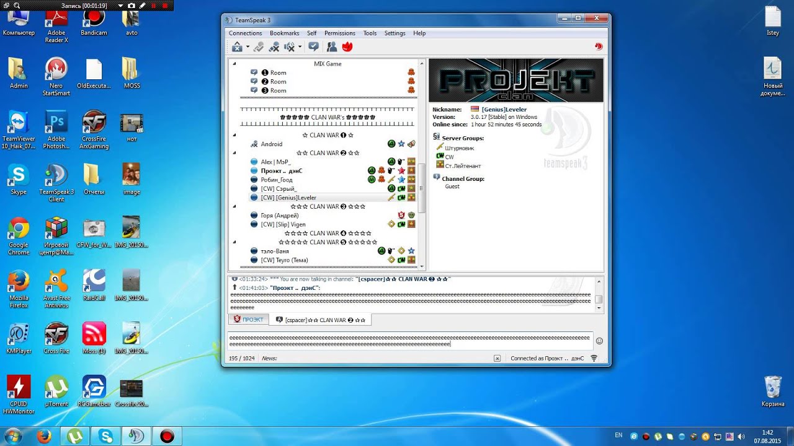Click the Toggle Away Status toolbar icon
Screen dimensions: 794x446
coord(237,46)
